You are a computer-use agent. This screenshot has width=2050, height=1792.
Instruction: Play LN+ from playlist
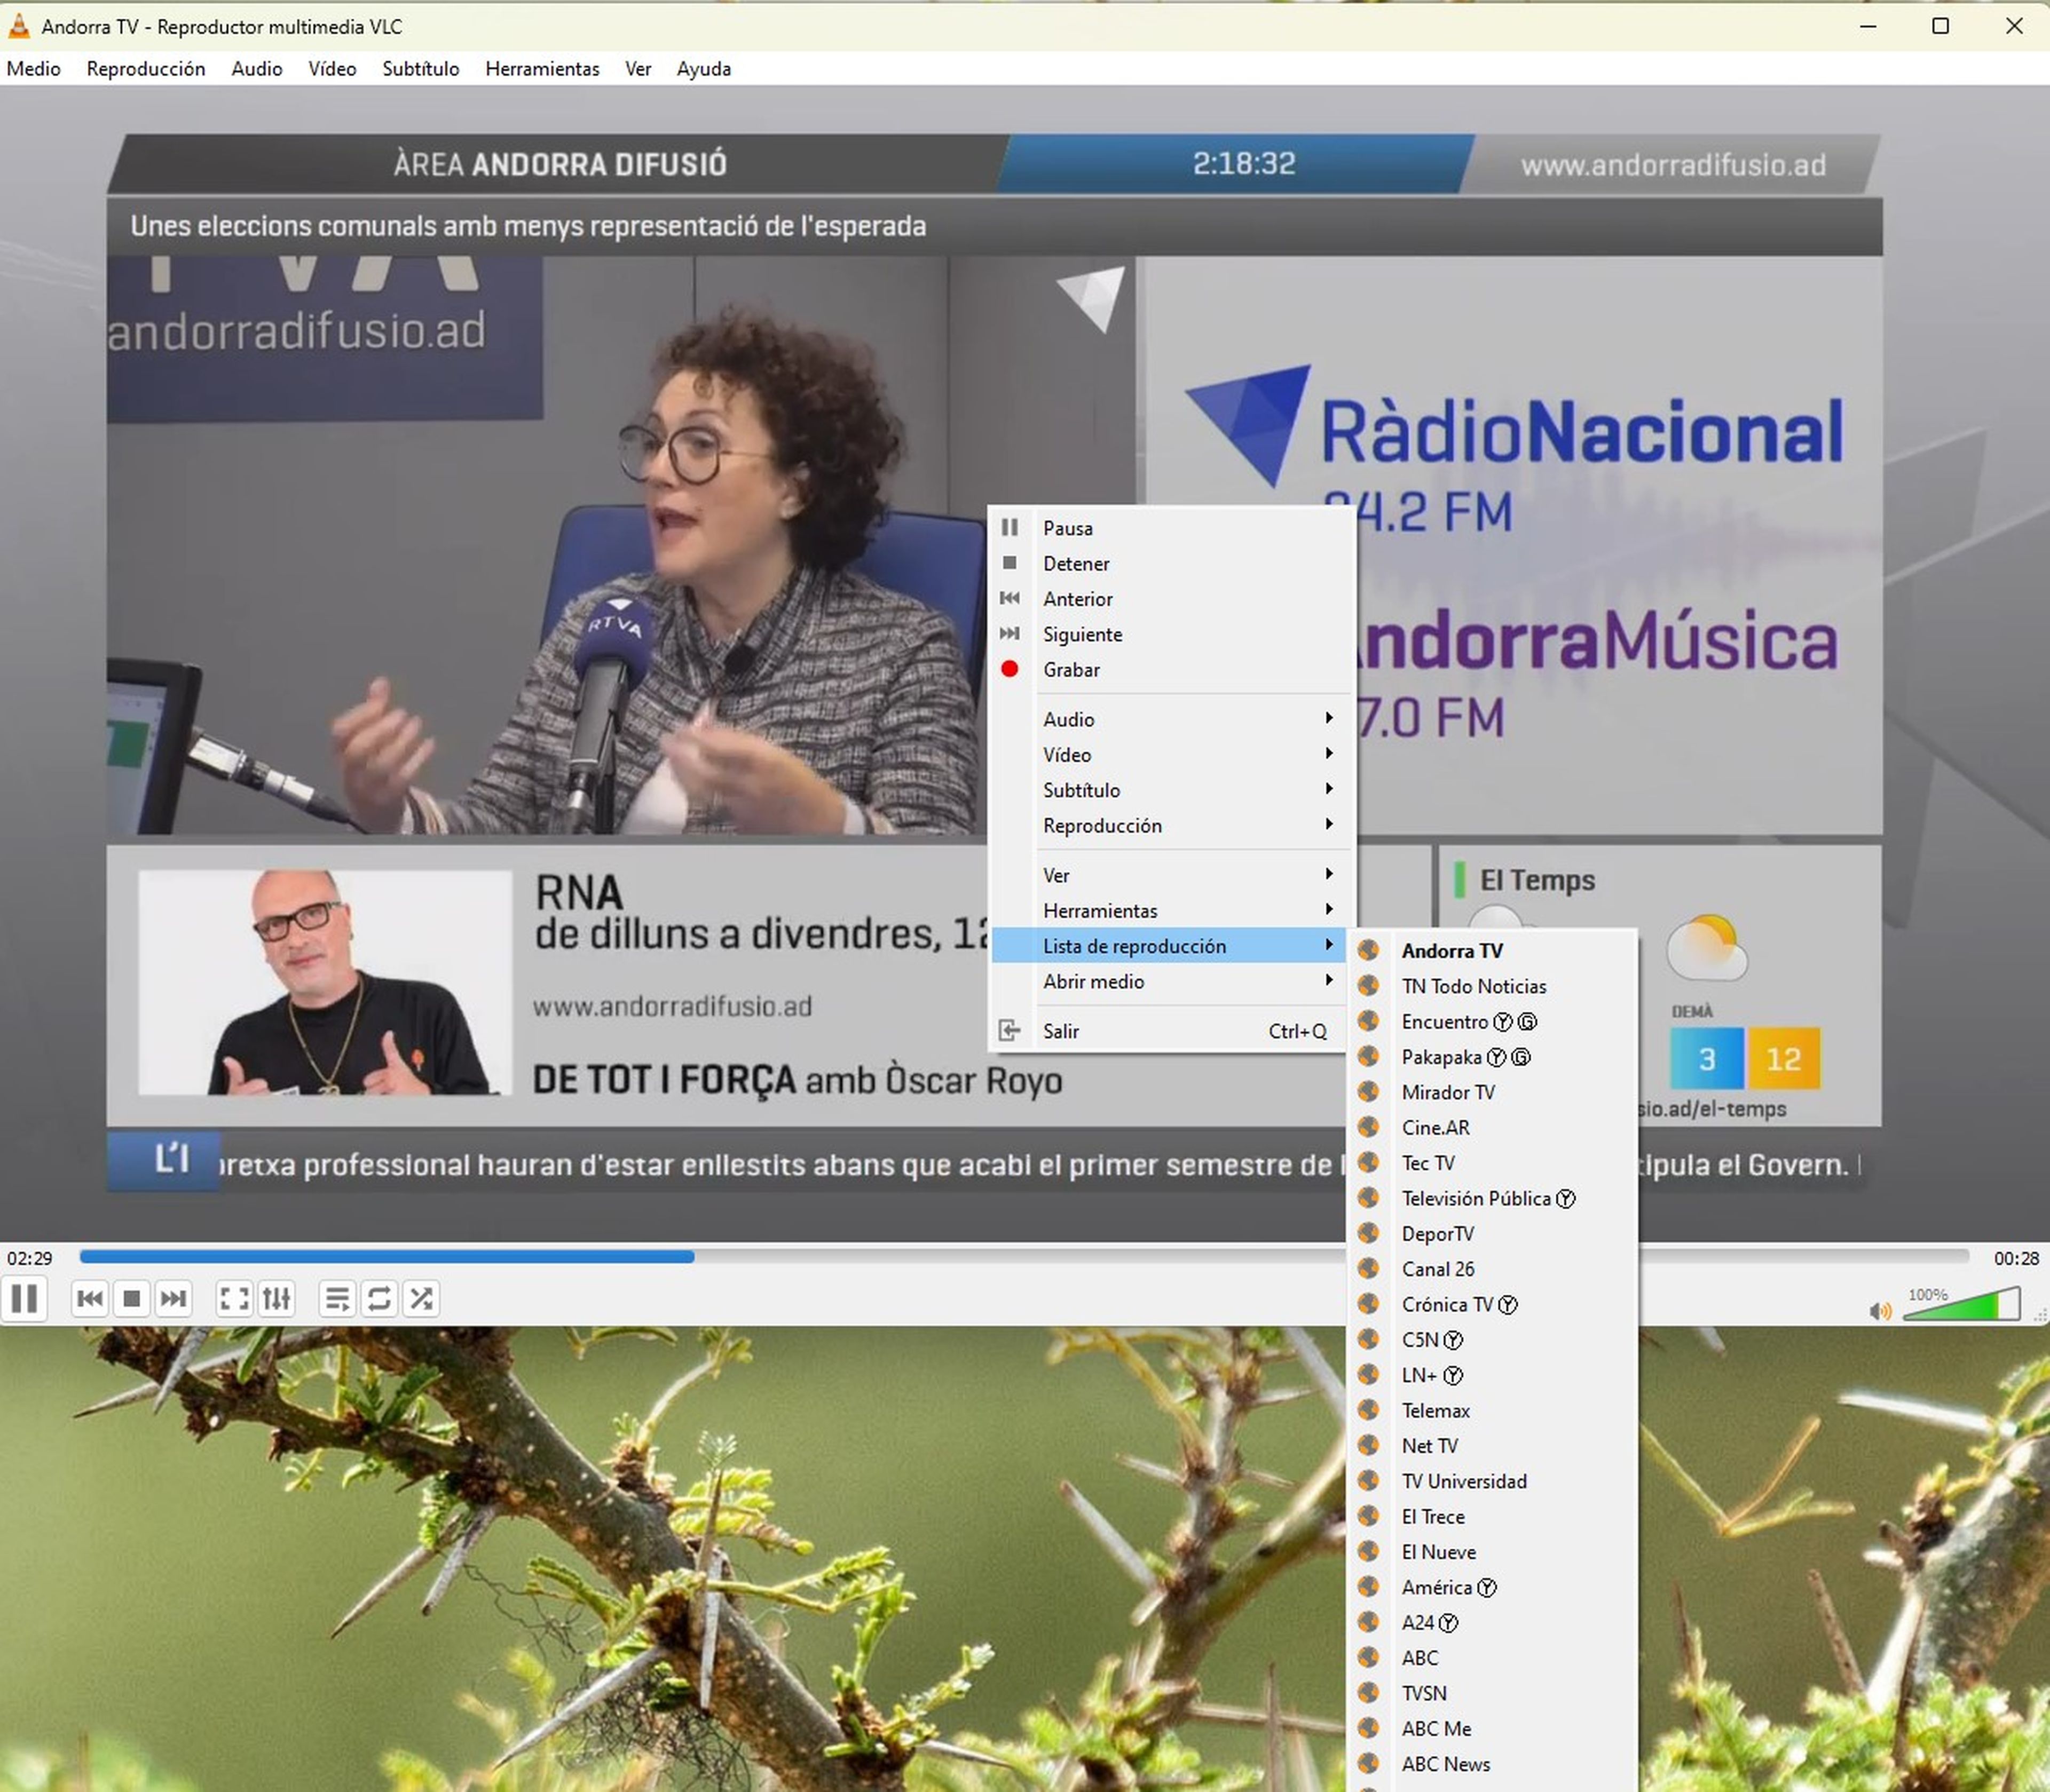(x=1493, y=1375)
